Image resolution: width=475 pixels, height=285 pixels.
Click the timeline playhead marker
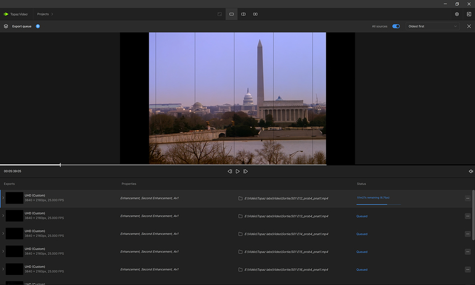60,165
